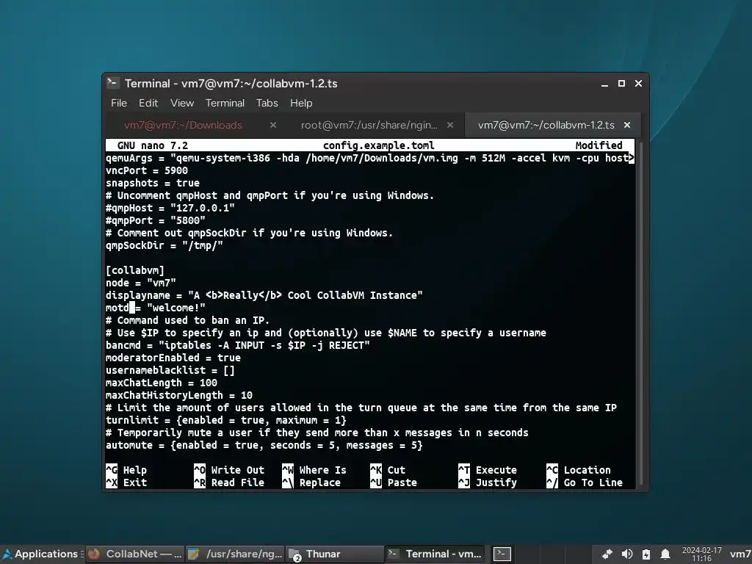Click the ^C Location shortcut
This screenshot has height=564, width=752.
point(579,470)
